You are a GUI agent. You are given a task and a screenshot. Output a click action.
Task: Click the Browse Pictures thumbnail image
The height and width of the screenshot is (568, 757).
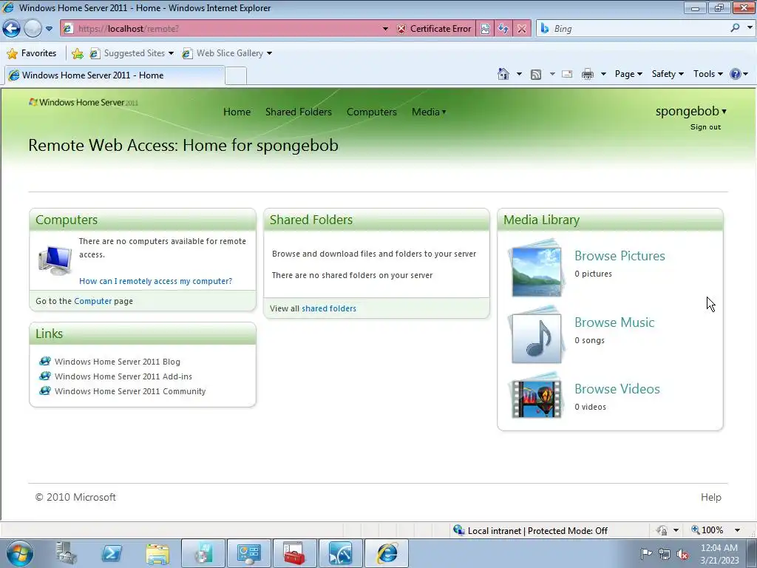(x=536, y=268)
